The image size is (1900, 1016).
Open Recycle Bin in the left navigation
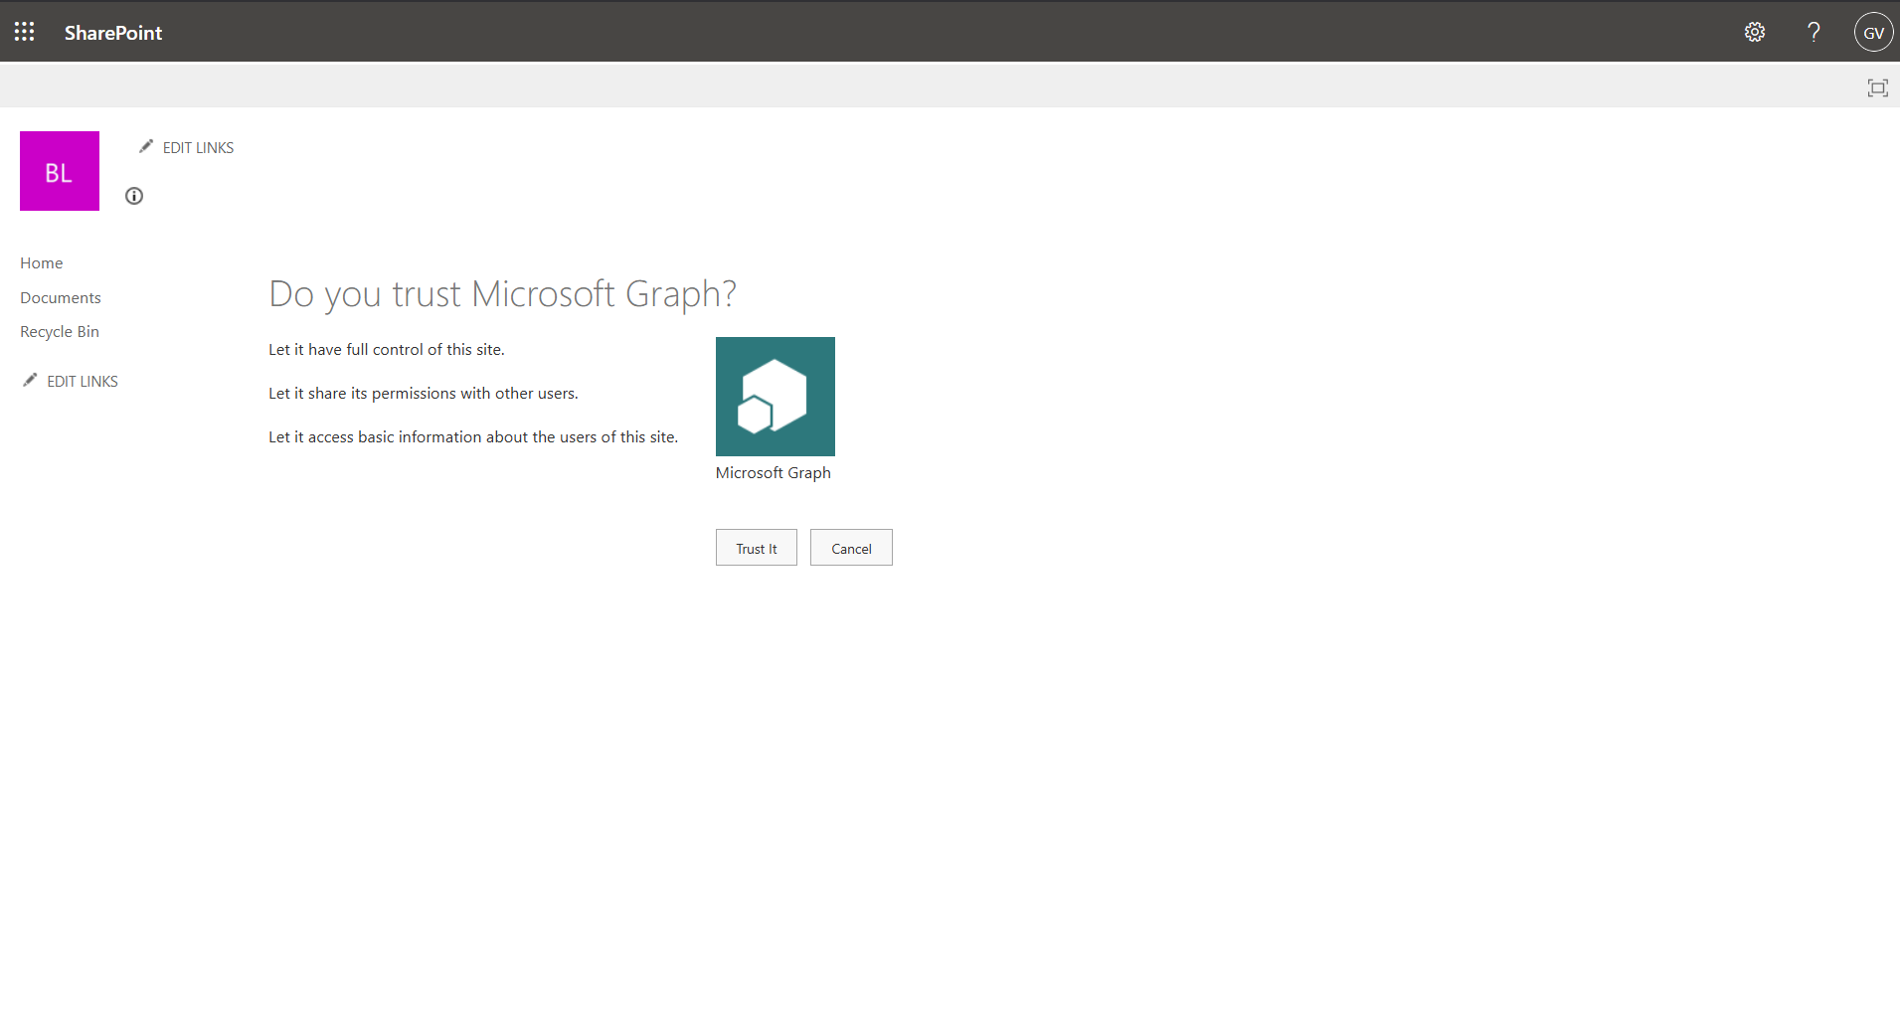tap(60, 331)
